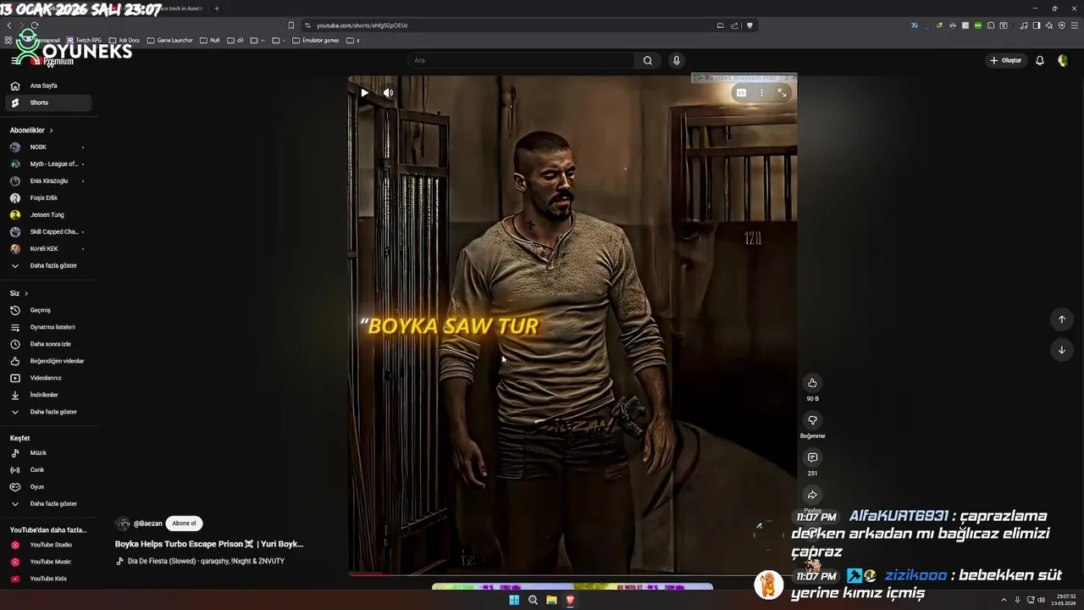Open the Enis Kirazoğlu channel
The image size is (1084, 610).
tap(48, 181)
